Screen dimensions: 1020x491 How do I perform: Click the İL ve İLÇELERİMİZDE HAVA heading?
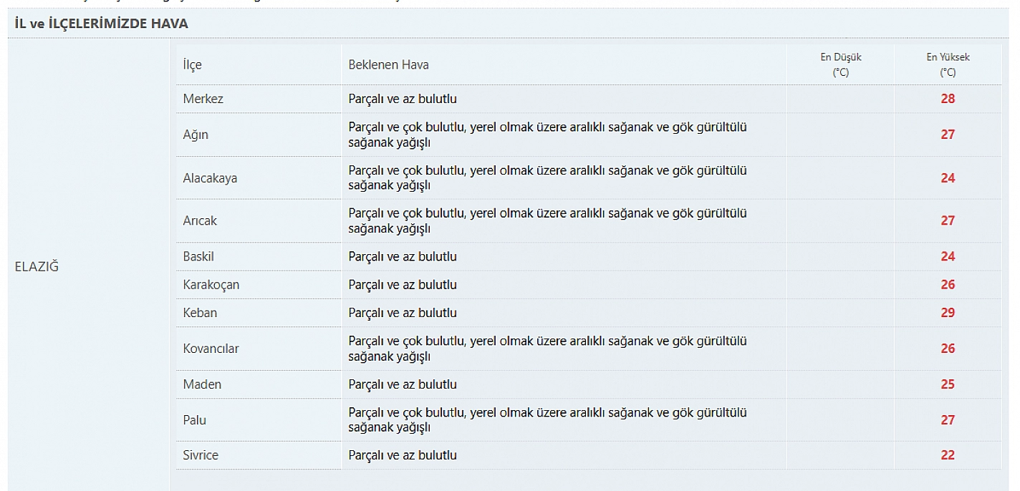pyautogui.click(x=102, y=24)
